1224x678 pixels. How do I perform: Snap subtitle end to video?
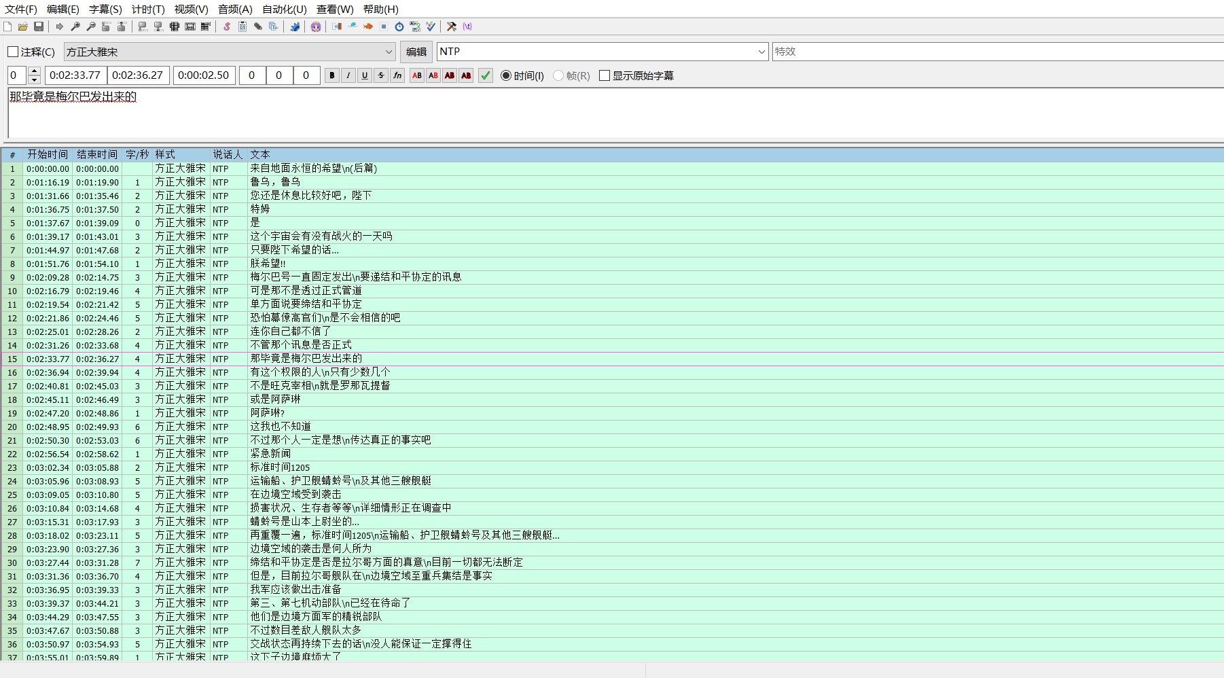coord(158,26)
